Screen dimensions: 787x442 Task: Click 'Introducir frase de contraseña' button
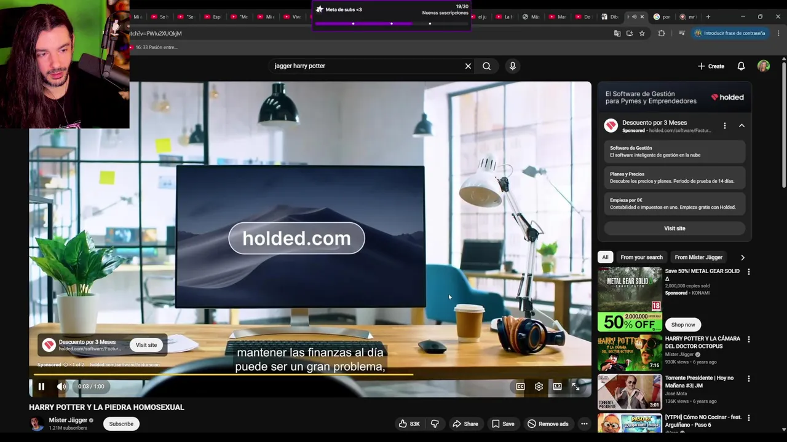pyautogui.click(x=730, y=33)
